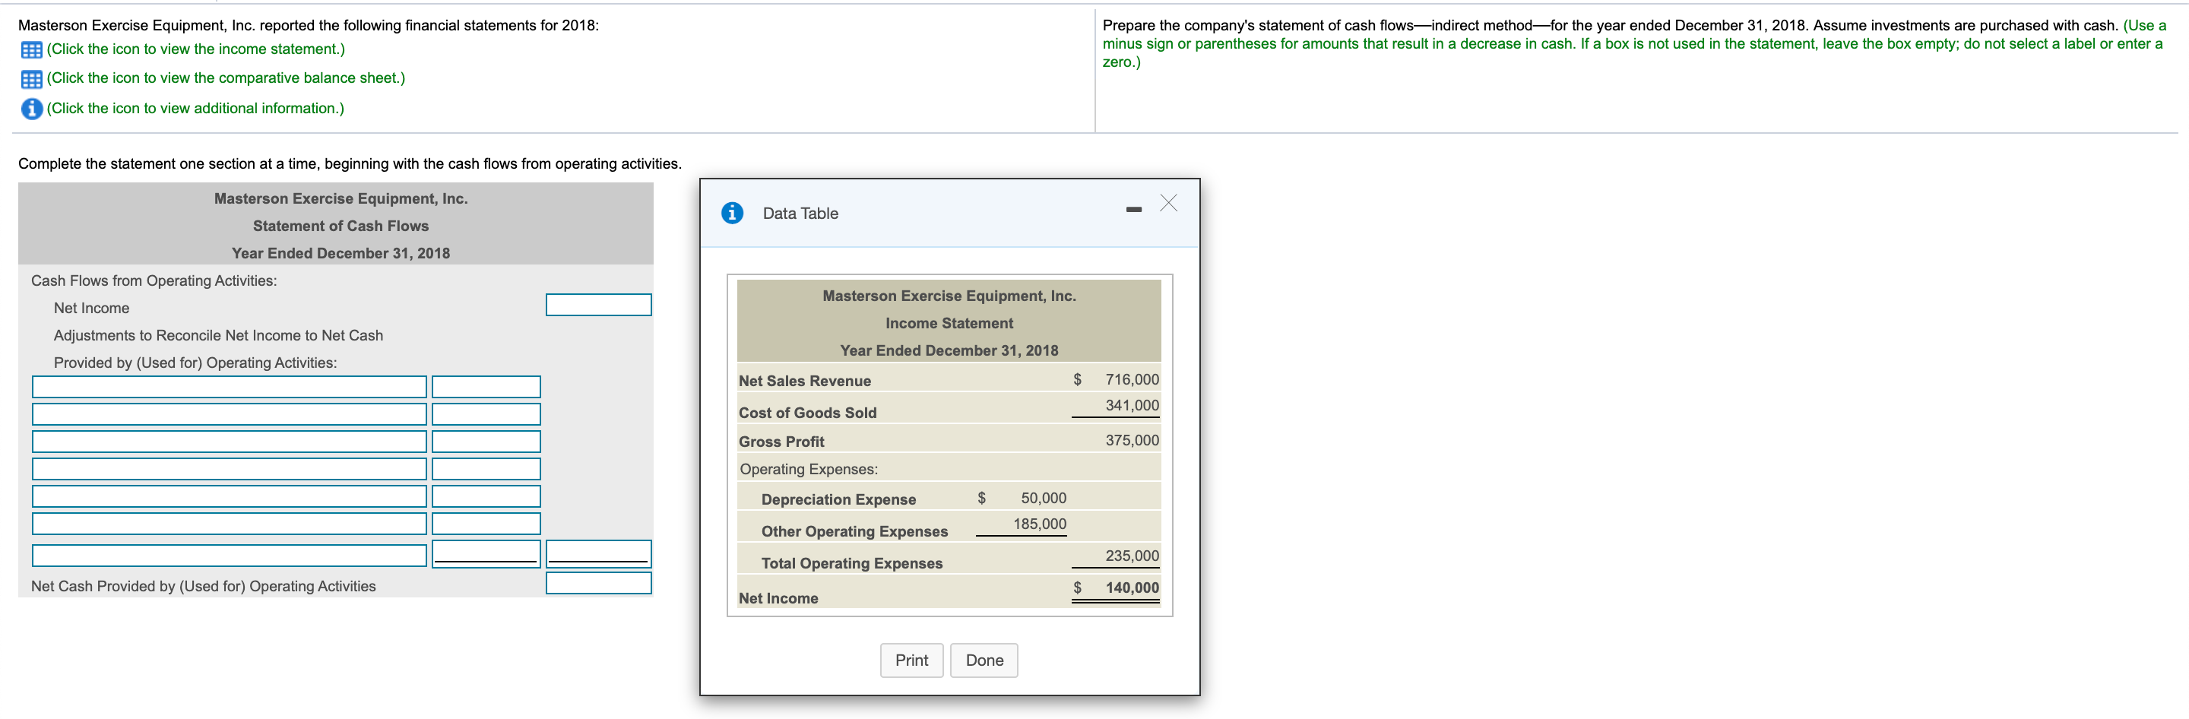
Task: Select the fifth adjustment amount box
Action: point(486,496)
